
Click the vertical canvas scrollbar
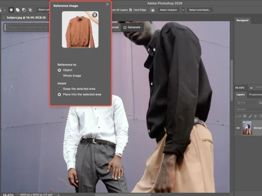point(232,80)
